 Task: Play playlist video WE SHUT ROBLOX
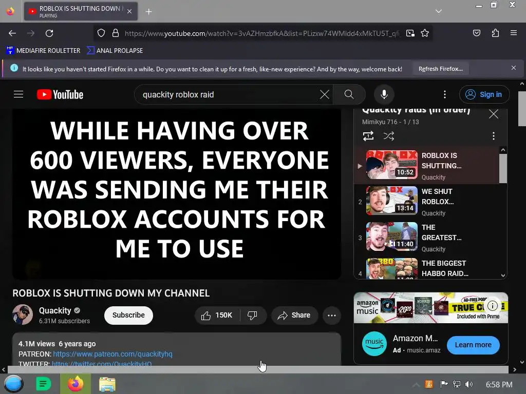tap(426, 201)
